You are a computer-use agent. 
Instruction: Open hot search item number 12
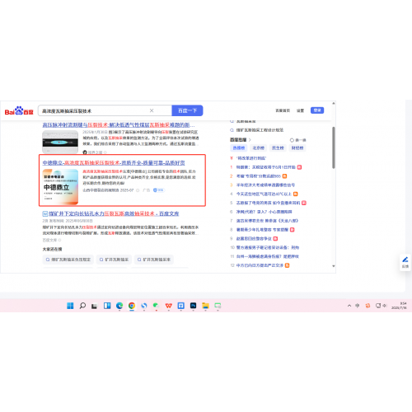pyautogui.click(x=260, y=265)
